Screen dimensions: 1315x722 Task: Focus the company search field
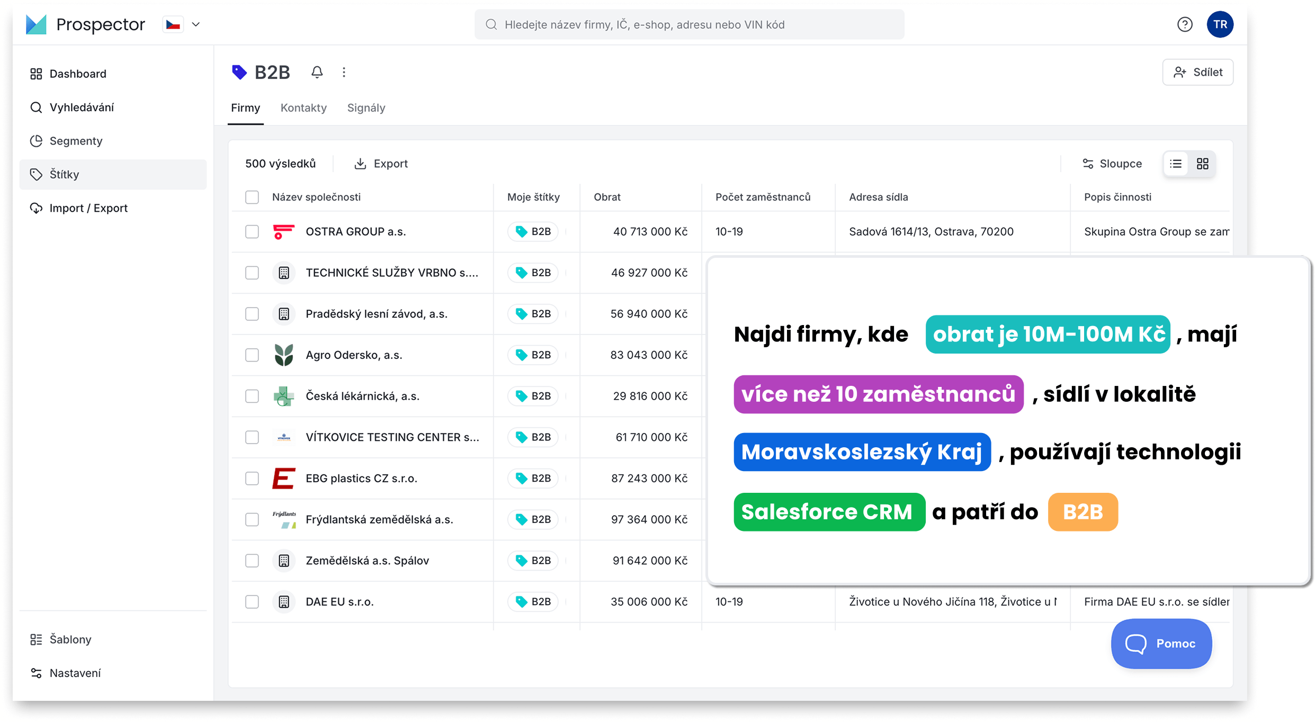click(x=689, y=24)
